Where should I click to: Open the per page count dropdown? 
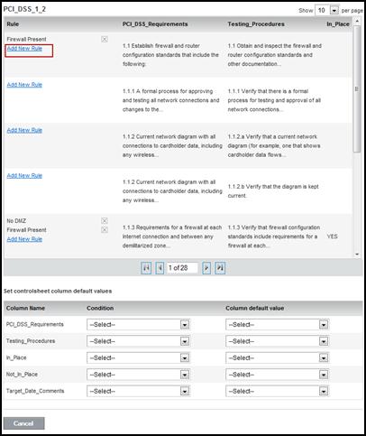pyautogui.click(x=334, y=10)
